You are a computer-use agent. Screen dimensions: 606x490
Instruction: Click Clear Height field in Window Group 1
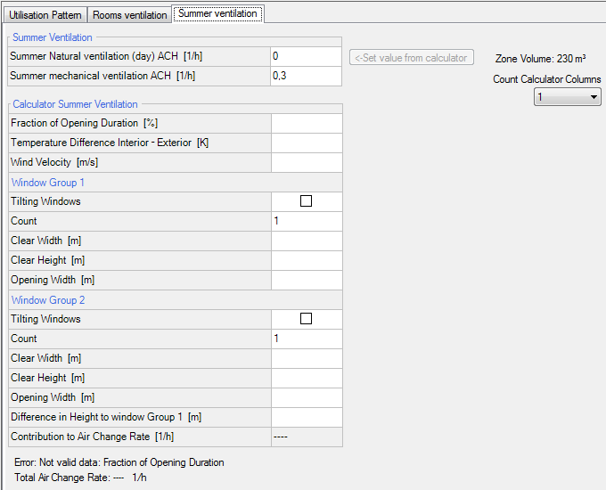(307, 260)
